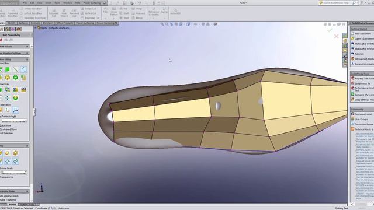Click the Intersect tool

[x=138, y=13]
